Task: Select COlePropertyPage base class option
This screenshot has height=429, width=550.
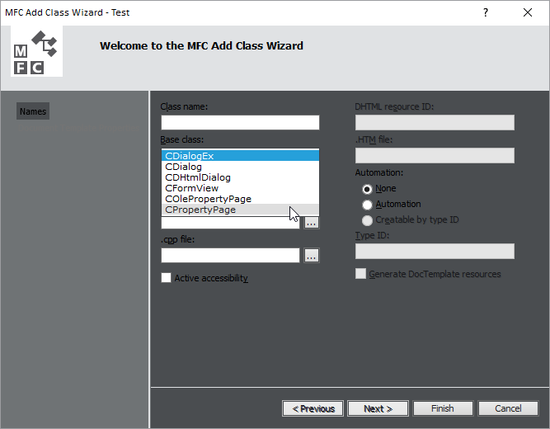Action: point(240,199)
